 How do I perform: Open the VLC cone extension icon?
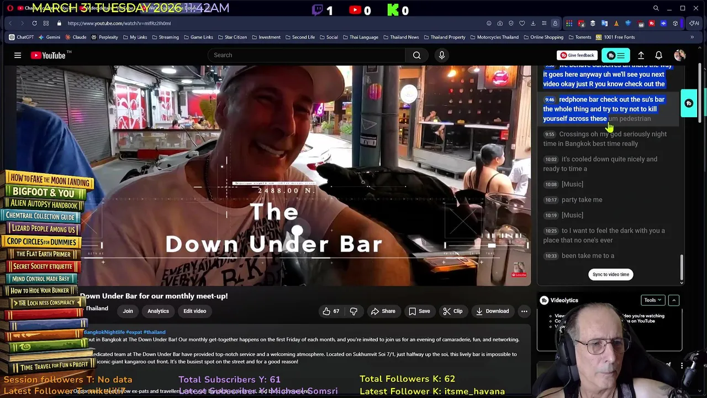[x=616, y=23]
